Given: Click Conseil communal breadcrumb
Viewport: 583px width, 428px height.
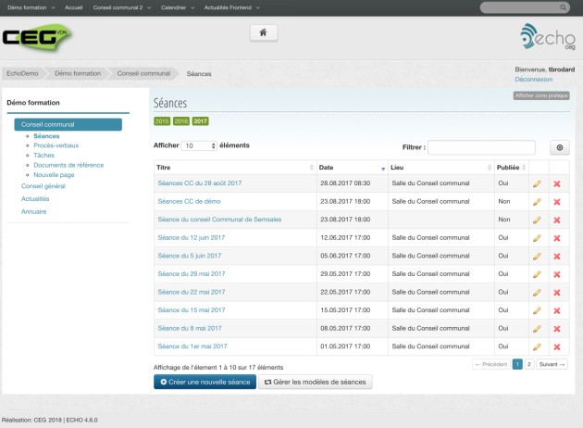Looking at the screenshot, I should pos(143,74).
